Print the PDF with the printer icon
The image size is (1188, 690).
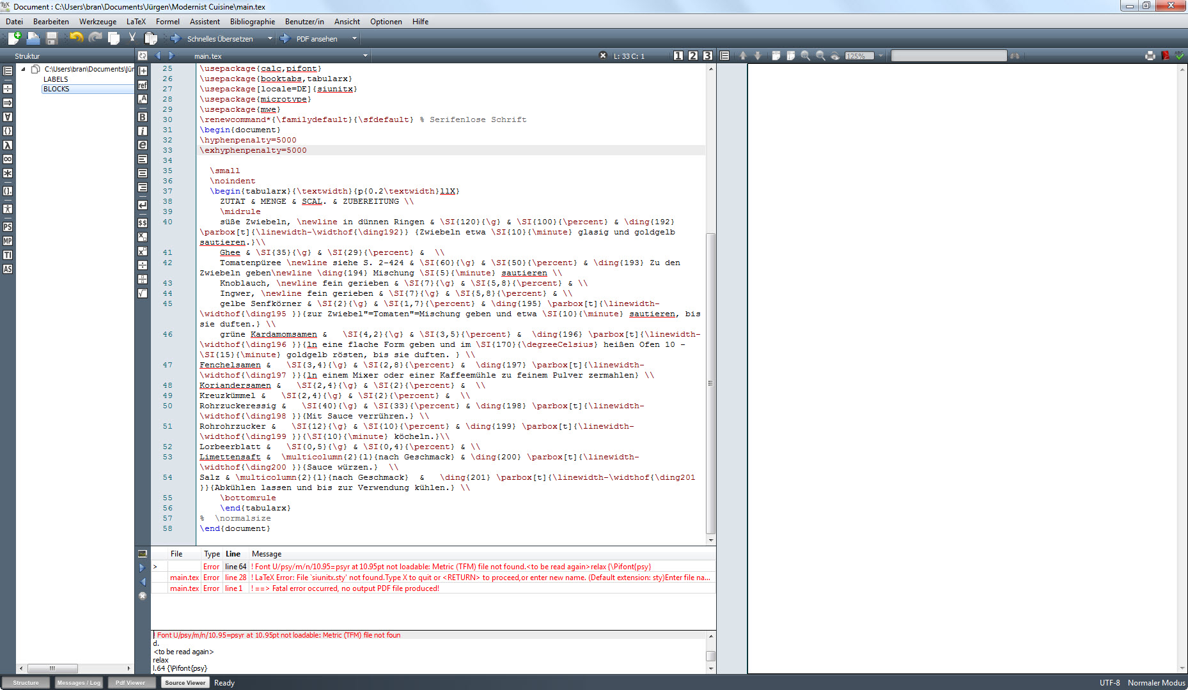[1150, 56]
